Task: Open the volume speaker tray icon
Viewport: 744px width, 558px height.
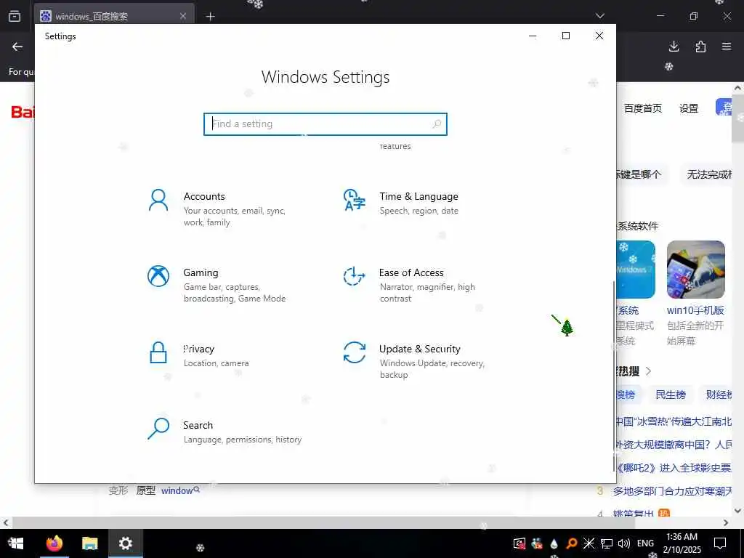Action: coord(624,543)
